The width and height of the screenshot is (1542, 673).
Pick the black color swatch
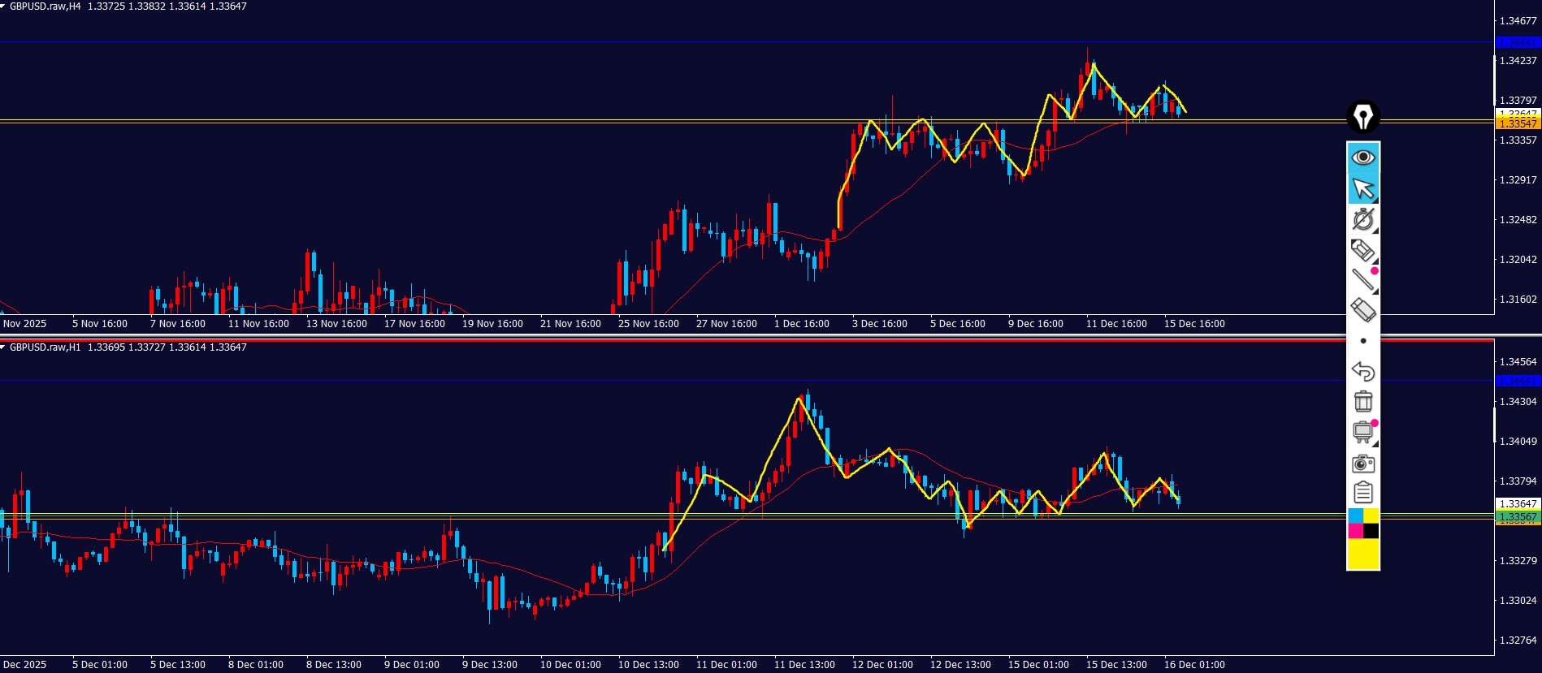pos(1371,531)
